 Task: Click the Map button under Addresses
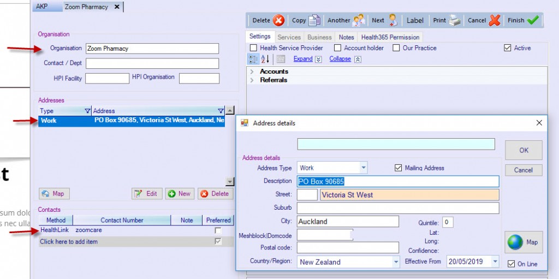click(x=54, y=194)
